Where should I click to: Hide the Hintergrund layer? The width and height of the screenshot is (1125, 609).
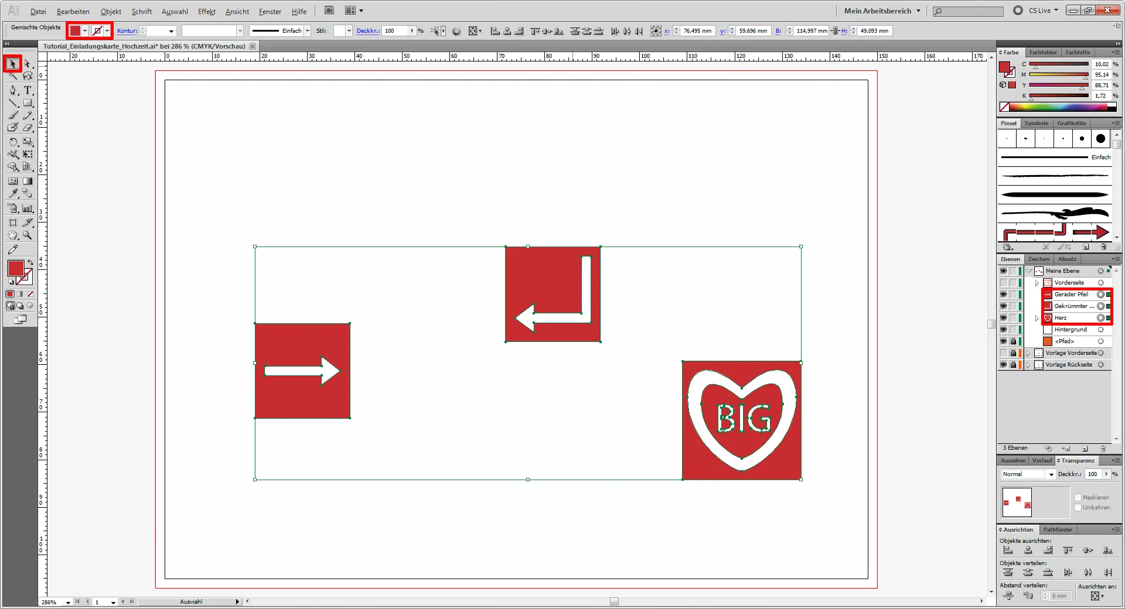click(1003, 329)
